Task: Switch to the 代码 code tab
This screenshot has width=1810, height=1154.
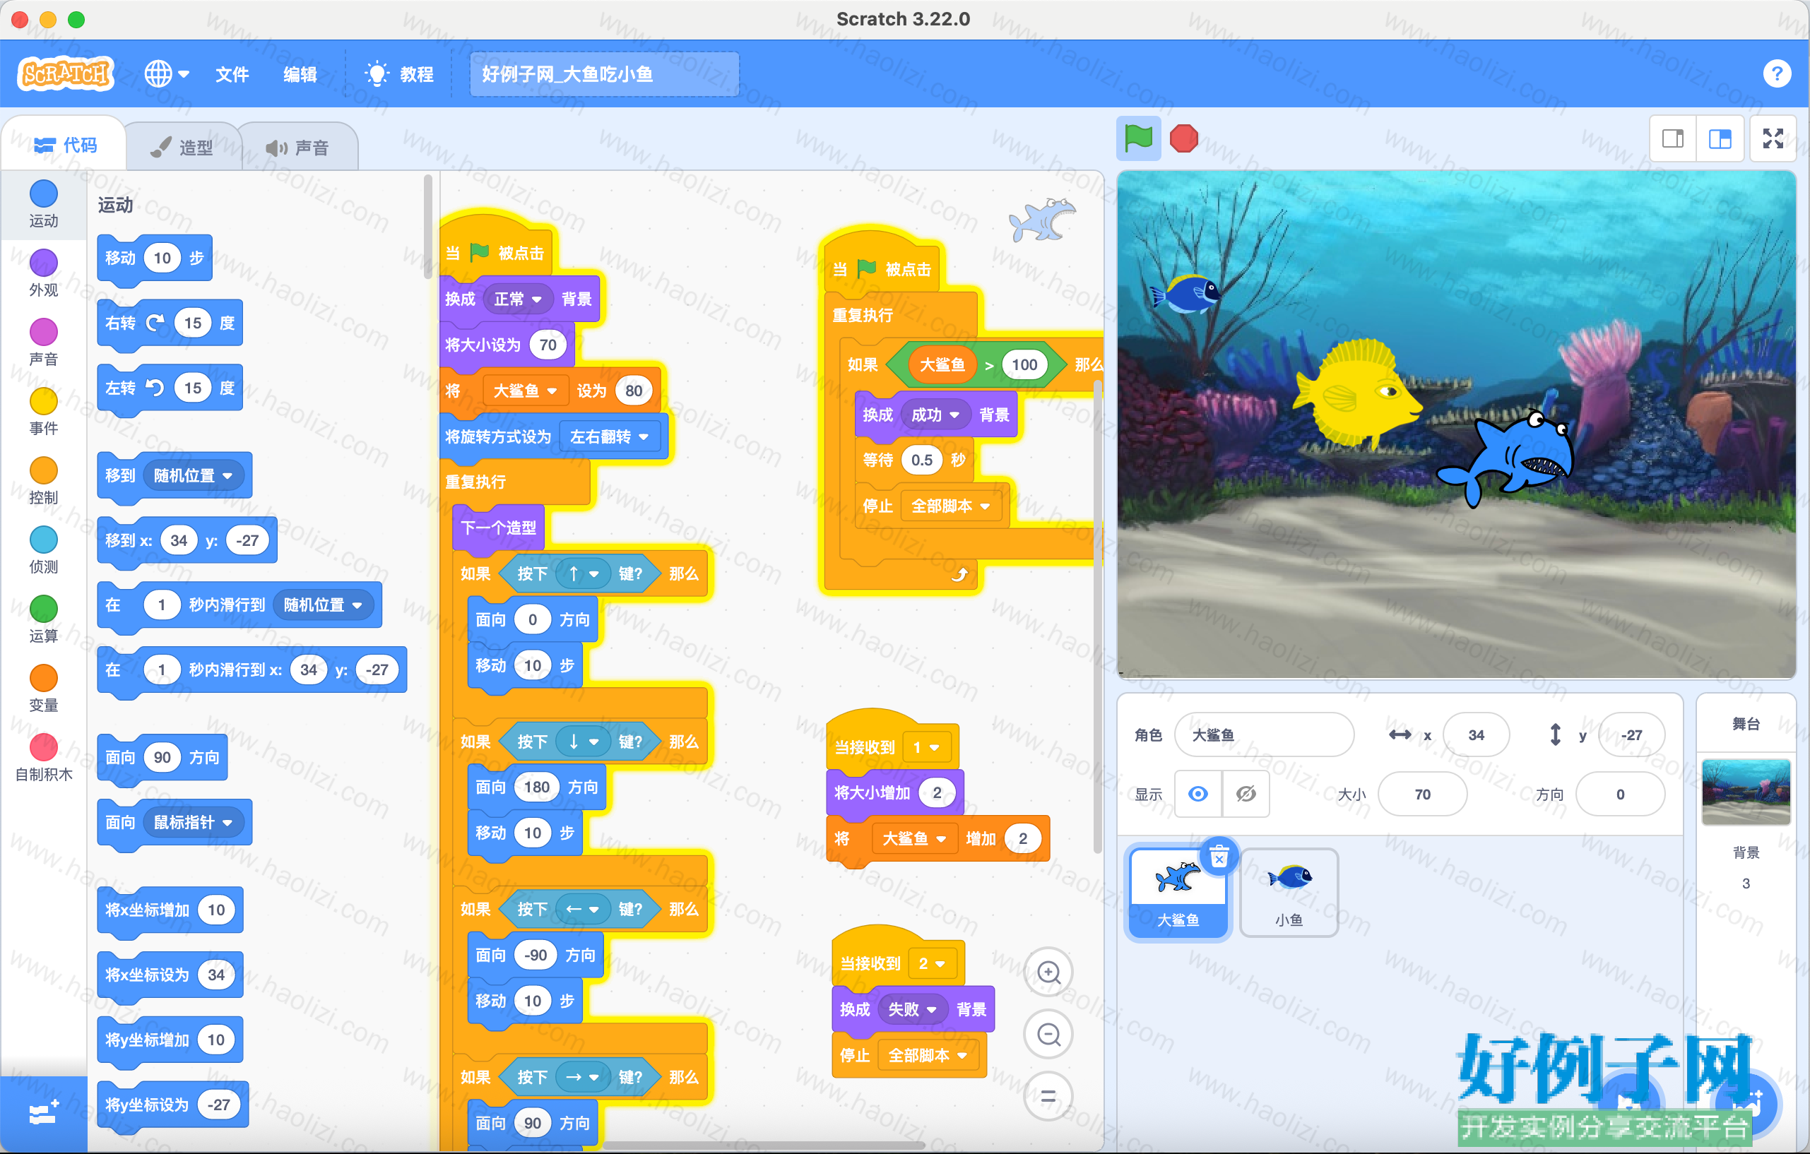Action: point(65,145)
